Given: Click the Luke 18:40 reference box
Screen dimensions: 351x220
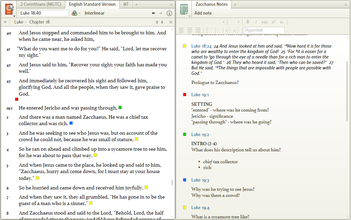Looking at the screenshot, I should click(44, 13).
